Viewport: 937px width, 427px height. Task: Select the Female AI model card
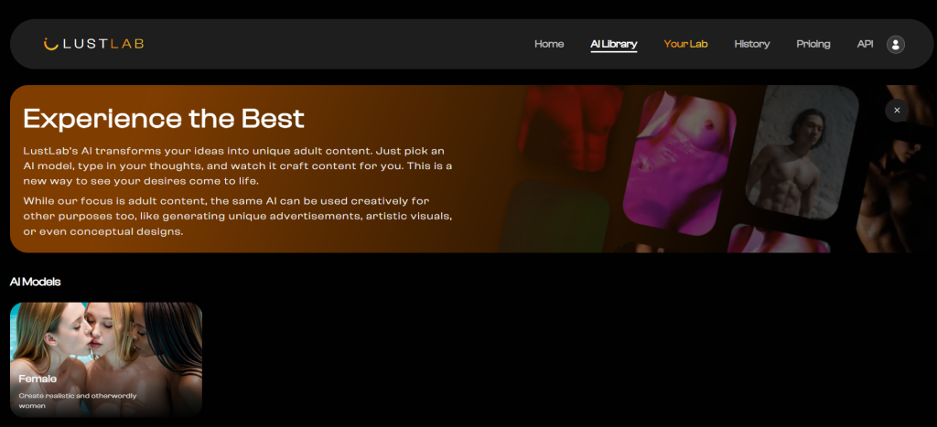tap(106, 359)
